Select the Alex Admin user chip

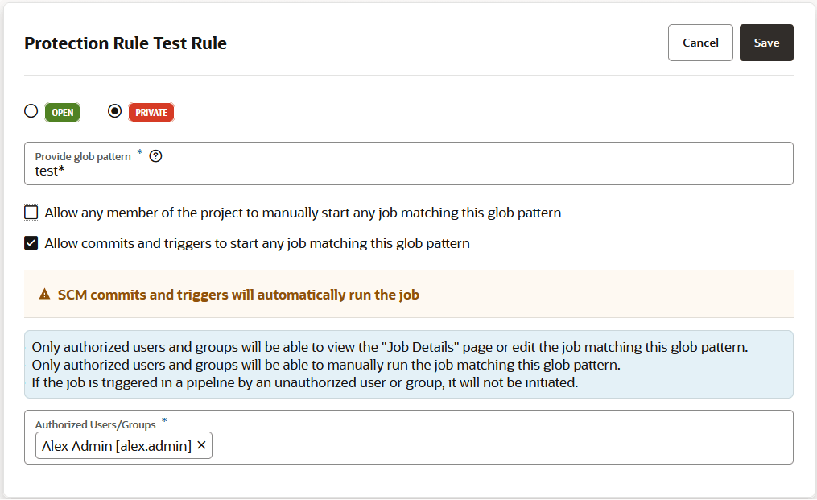tap(113, 444)
